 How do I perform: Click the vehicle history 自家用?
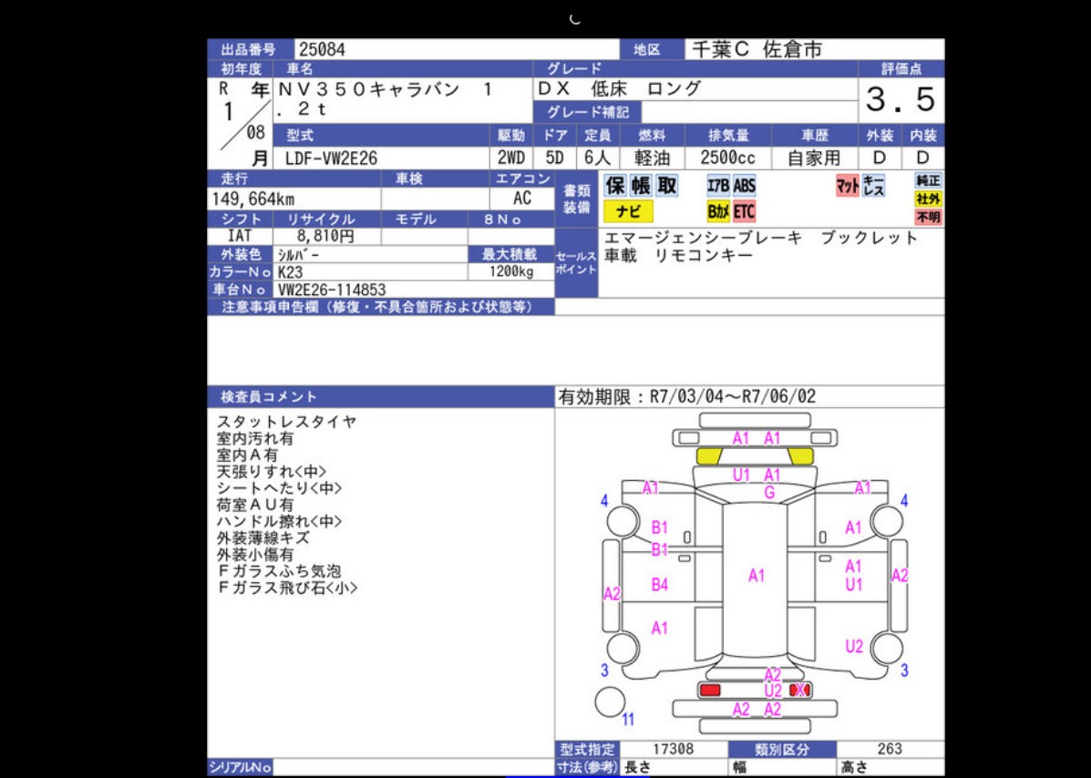[814, 159]
